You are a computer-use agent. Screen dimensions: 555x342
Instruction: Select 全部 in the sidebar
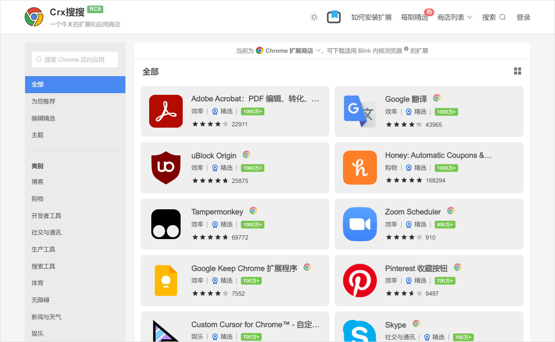pyautogui.click(x=75, y=84)
